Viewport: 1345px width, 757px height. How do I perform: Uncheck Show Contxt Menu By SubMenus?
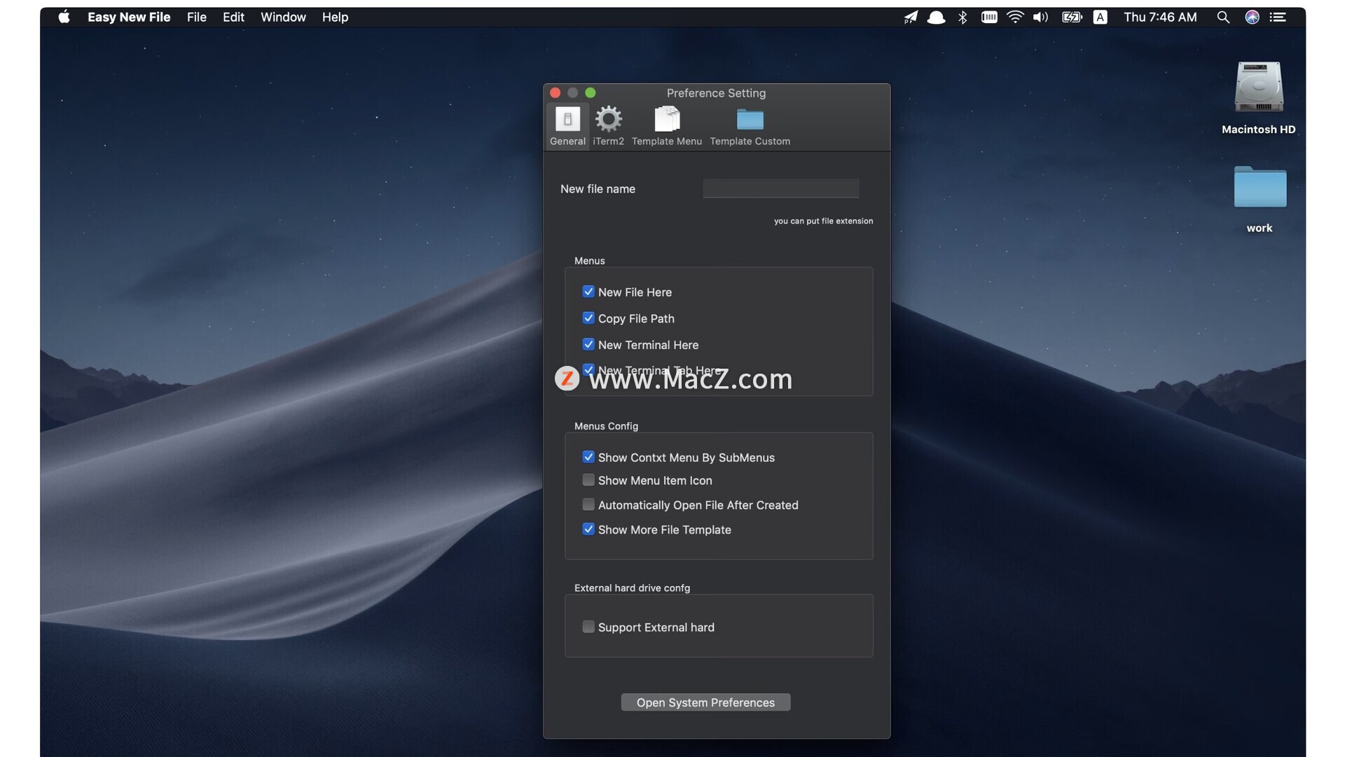pos(588,457)
